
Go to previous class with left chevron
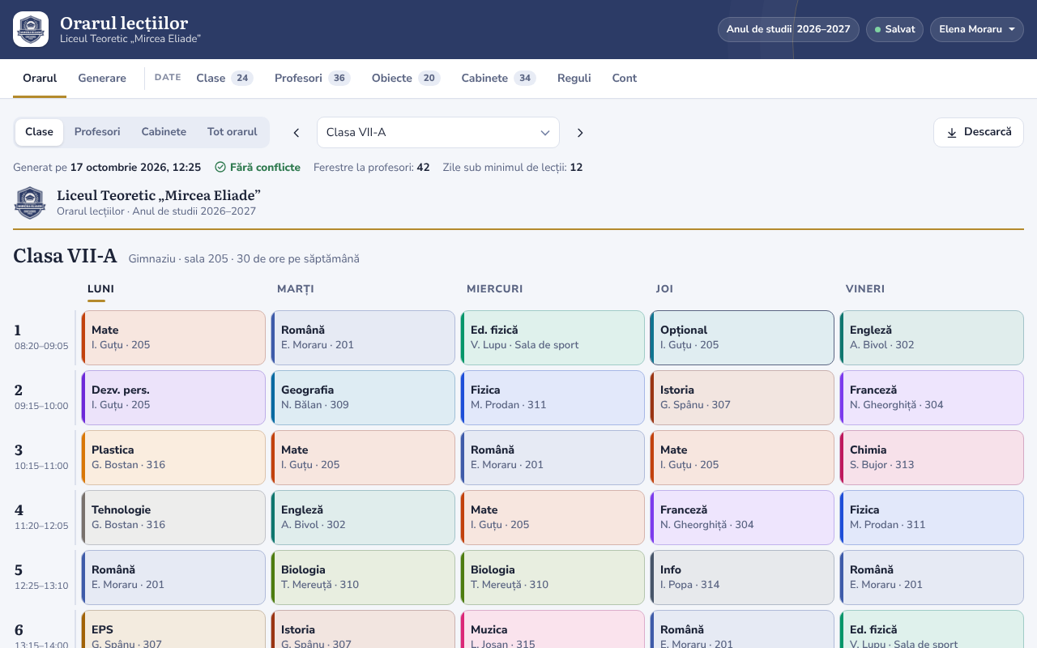pyautogui.click(x=297, y=133)
